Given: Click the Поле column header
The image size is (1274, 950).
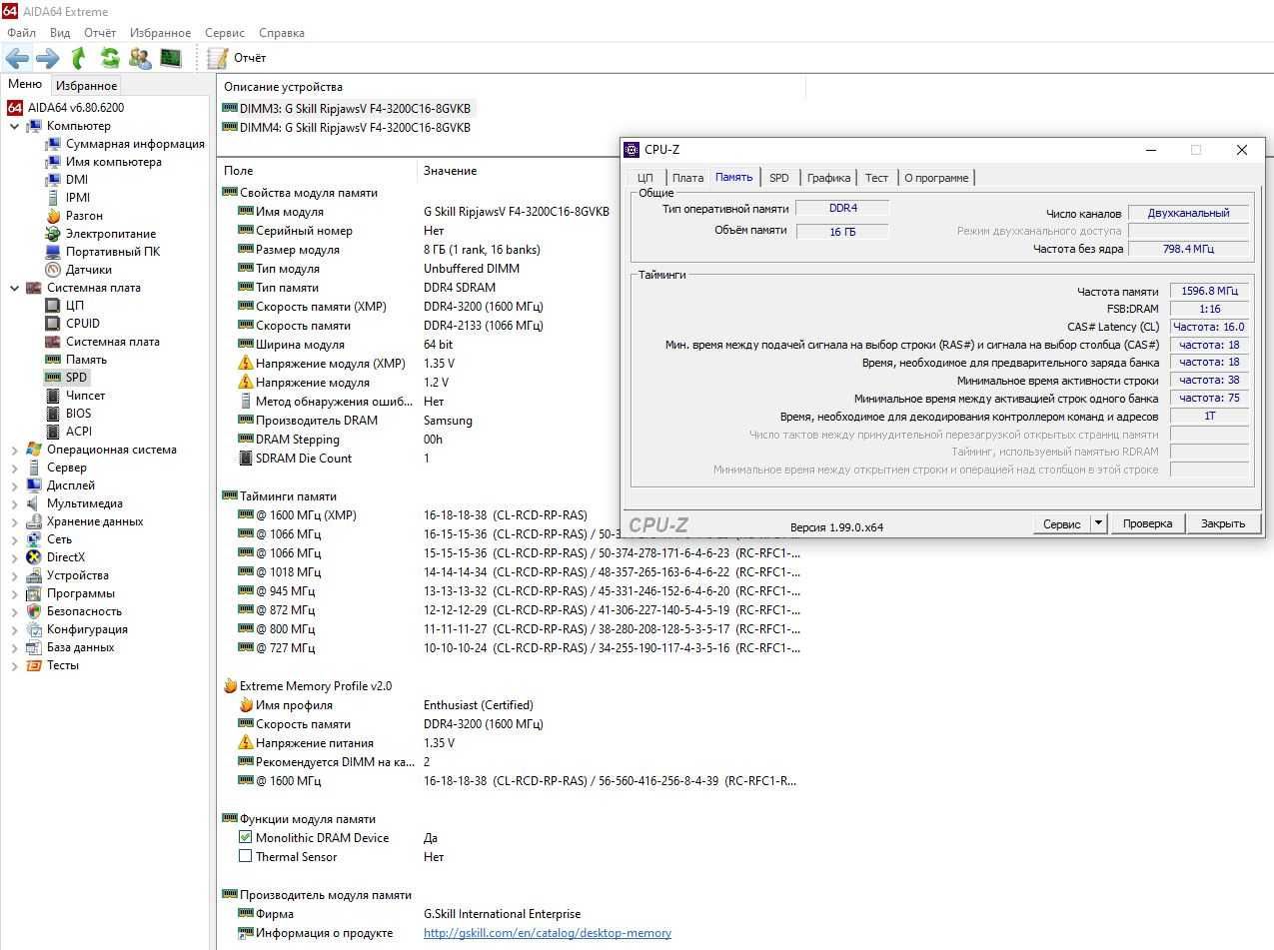Looking at the screenshot, I should (x=316, y=171).
